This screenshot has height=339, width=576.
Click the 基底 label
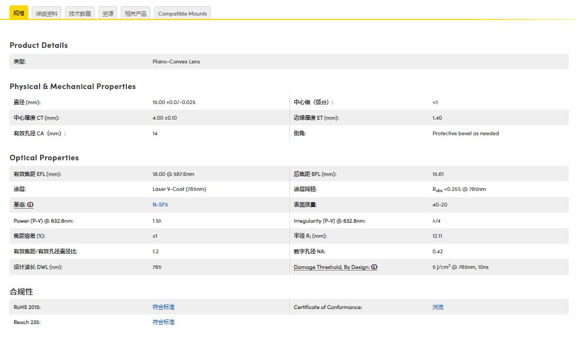tap(20, 205)
